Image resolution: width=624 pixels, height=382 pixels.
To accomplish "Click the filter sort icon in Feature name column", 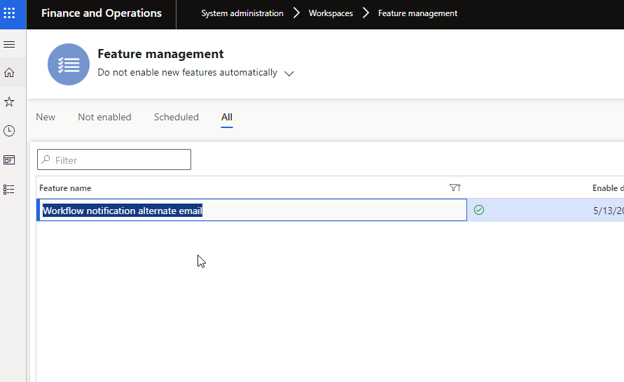I will [455, 188].
